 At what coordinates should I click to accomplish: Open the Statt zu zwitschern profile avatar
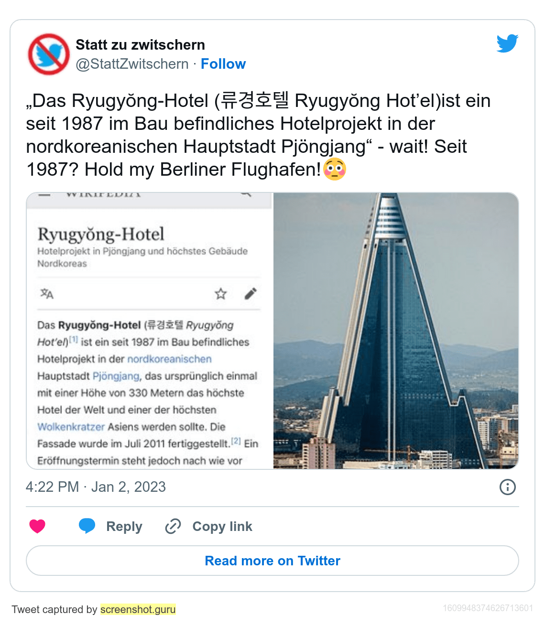49,54
